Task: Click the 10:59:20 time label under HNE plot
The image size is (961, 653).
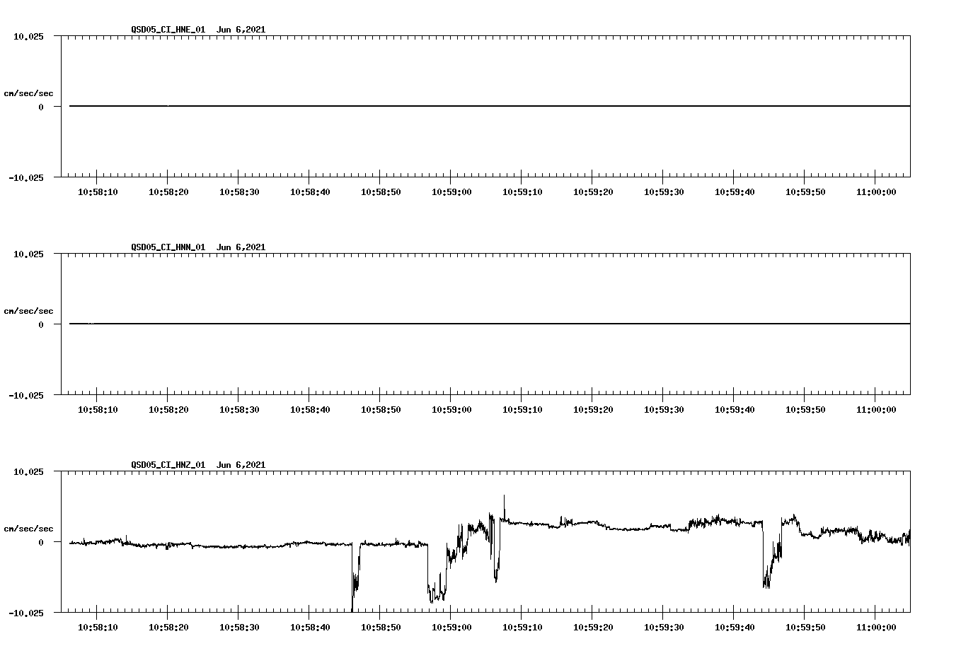Action: pos(593,192)
